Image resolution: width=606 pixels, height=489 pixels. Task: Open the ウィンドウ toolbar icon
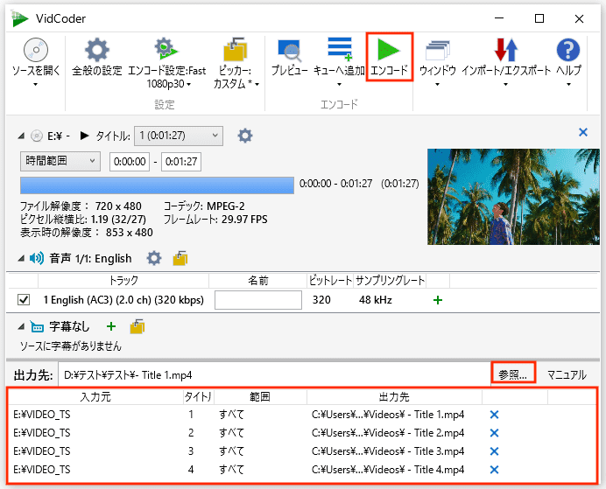(437, 50)
